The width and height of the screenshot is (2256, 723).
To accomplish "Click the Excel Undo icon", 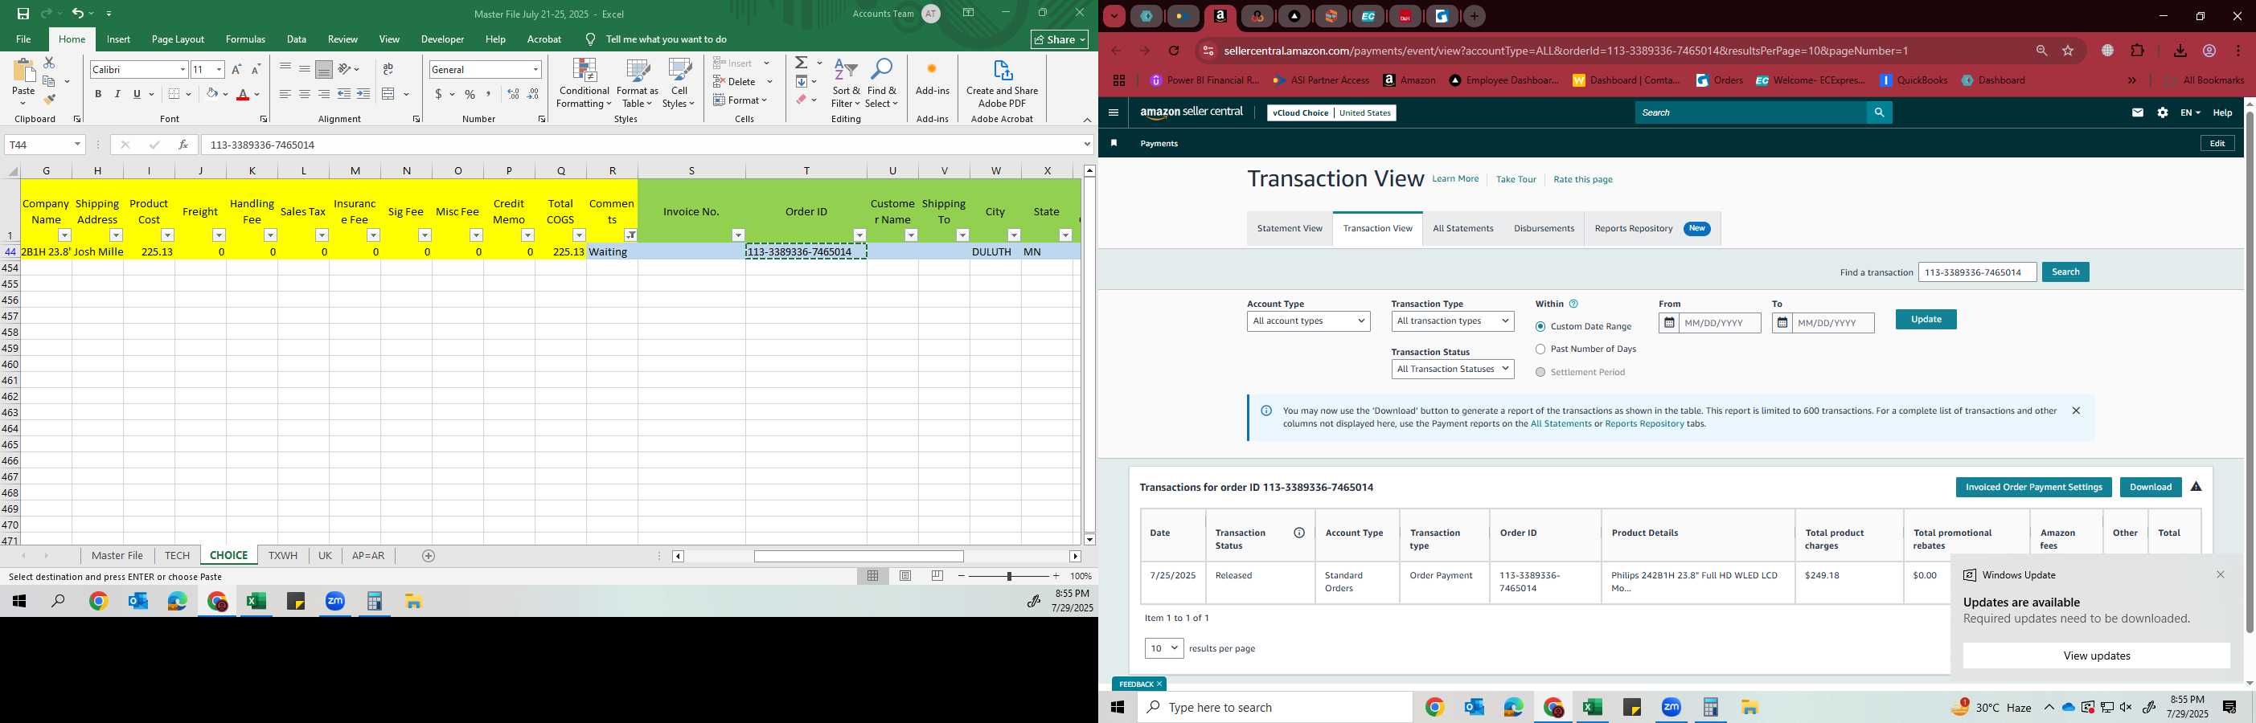I will pyautogui.click(x=78, y=13).
